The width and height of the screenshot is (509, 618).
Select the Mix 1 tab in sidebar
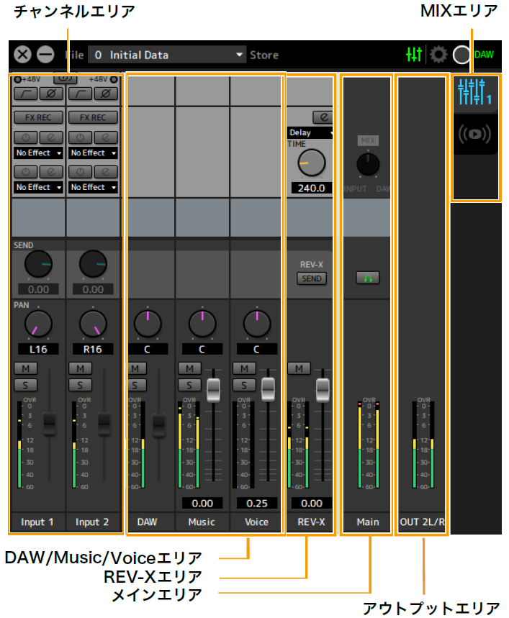(474, 91)
